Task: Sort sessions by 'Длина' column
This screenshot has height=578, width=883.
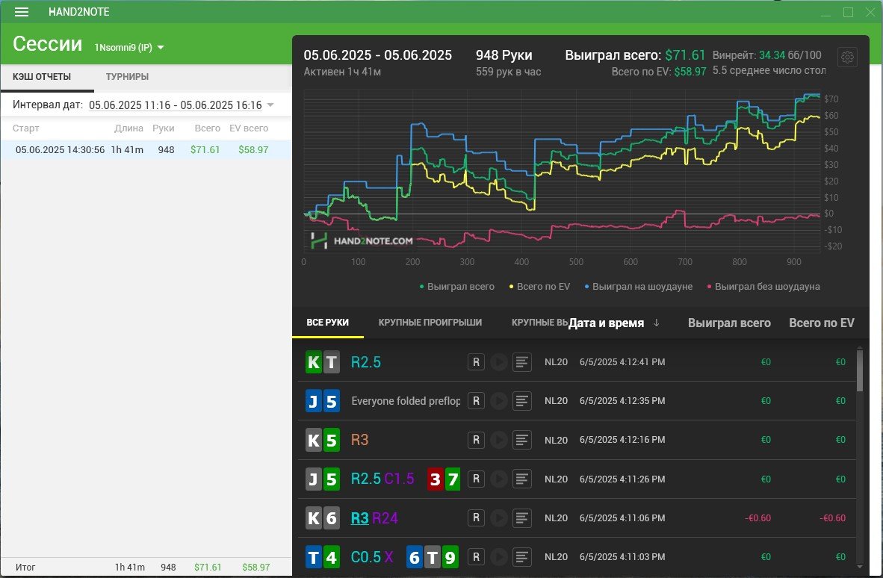Action: click(128, 128)
